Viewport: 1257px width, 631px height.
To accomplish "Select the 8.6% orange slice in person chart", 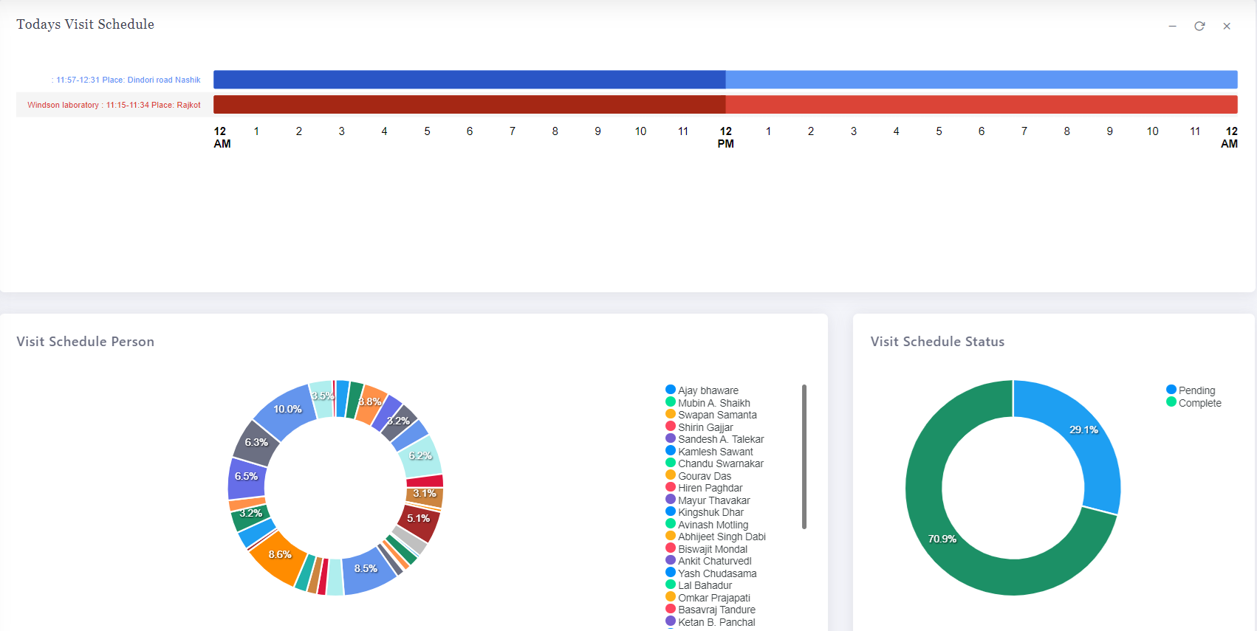I will click(x=279, y=555).
